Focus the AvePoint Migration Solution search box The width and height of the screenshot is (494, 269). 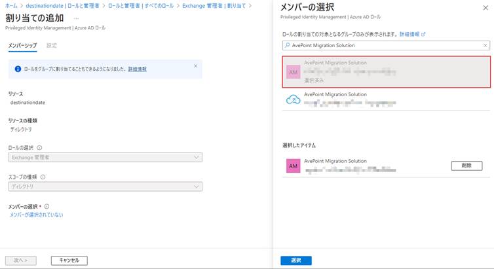click(386, 46)
